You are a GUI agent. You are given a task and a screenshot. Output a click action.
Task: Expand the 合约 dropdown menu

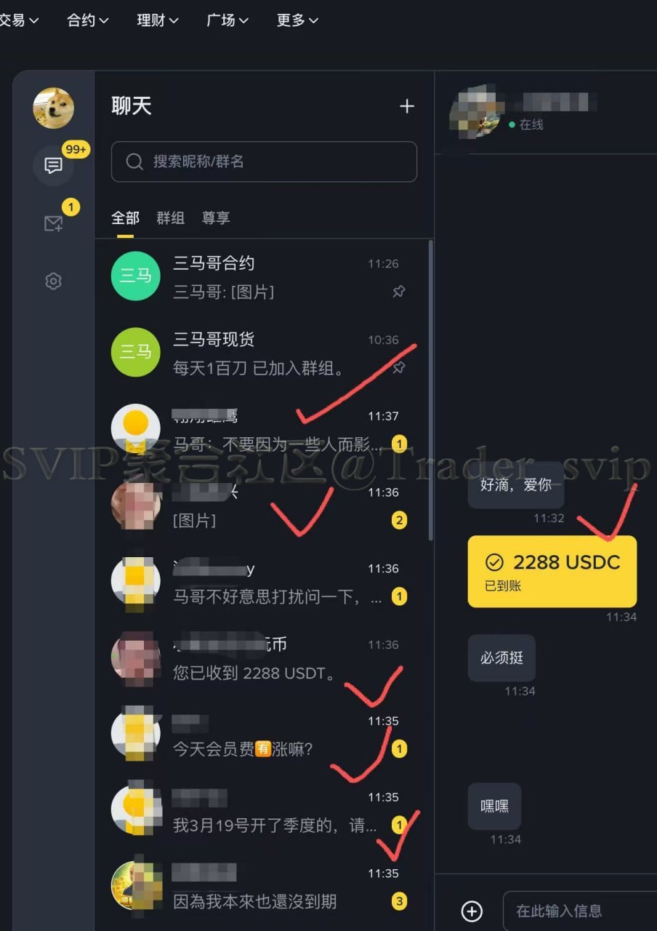88,20
